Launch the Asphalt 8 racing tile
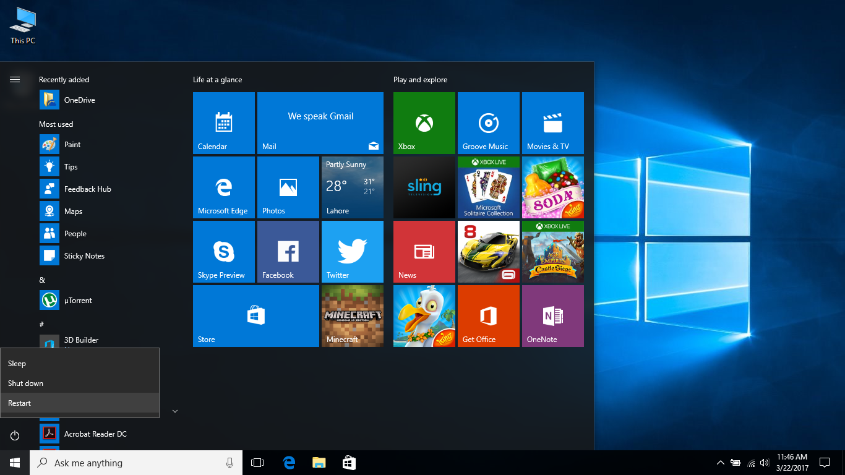845x475 pixels. click(x=489, y=252)
